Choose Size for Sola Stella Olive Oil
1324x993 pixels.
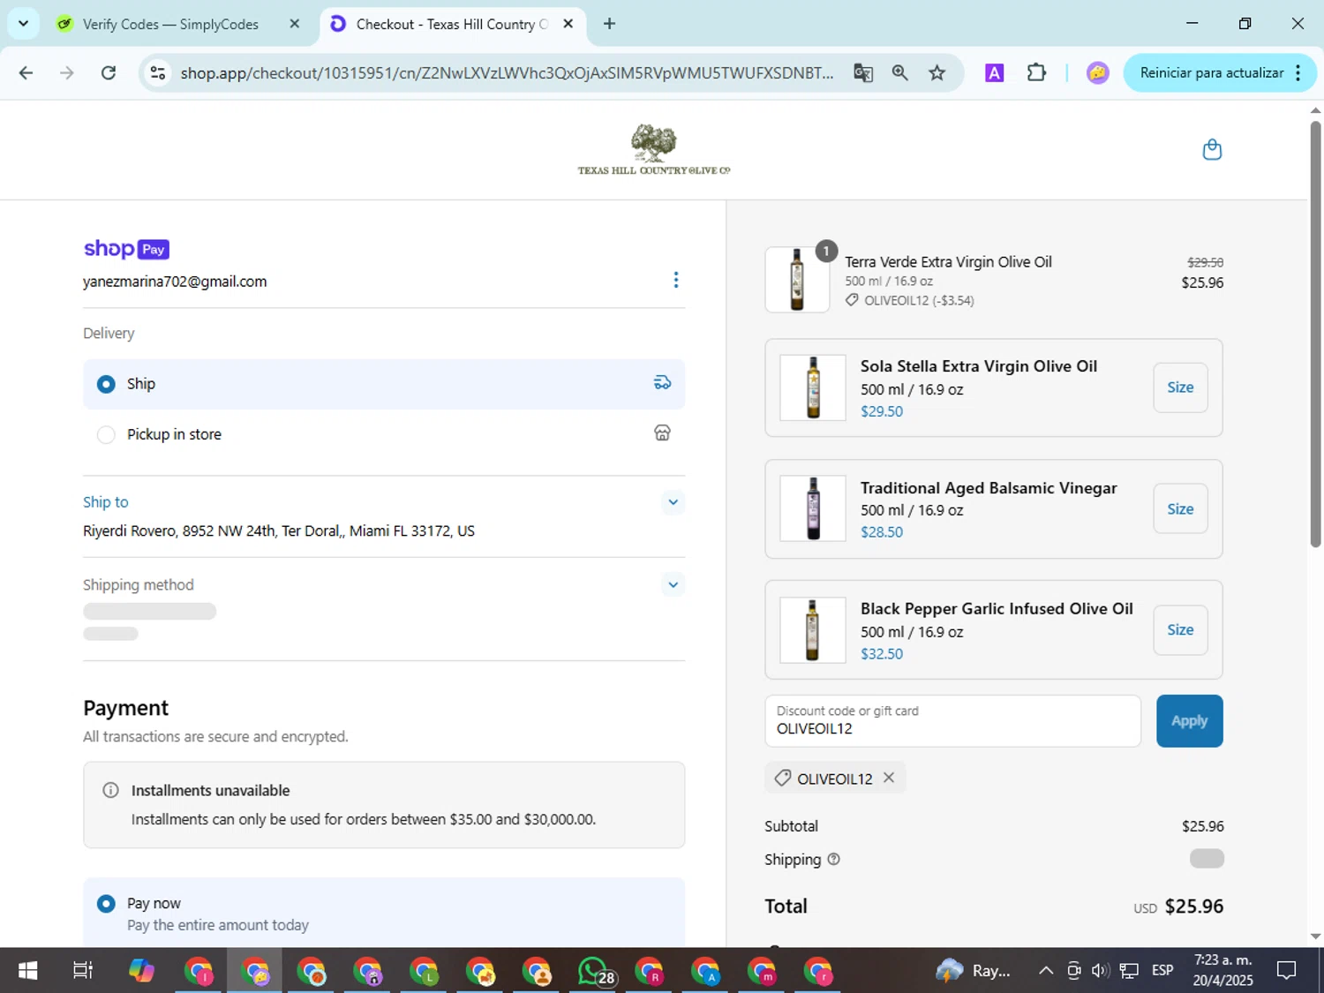click(x=1180, y=387)
